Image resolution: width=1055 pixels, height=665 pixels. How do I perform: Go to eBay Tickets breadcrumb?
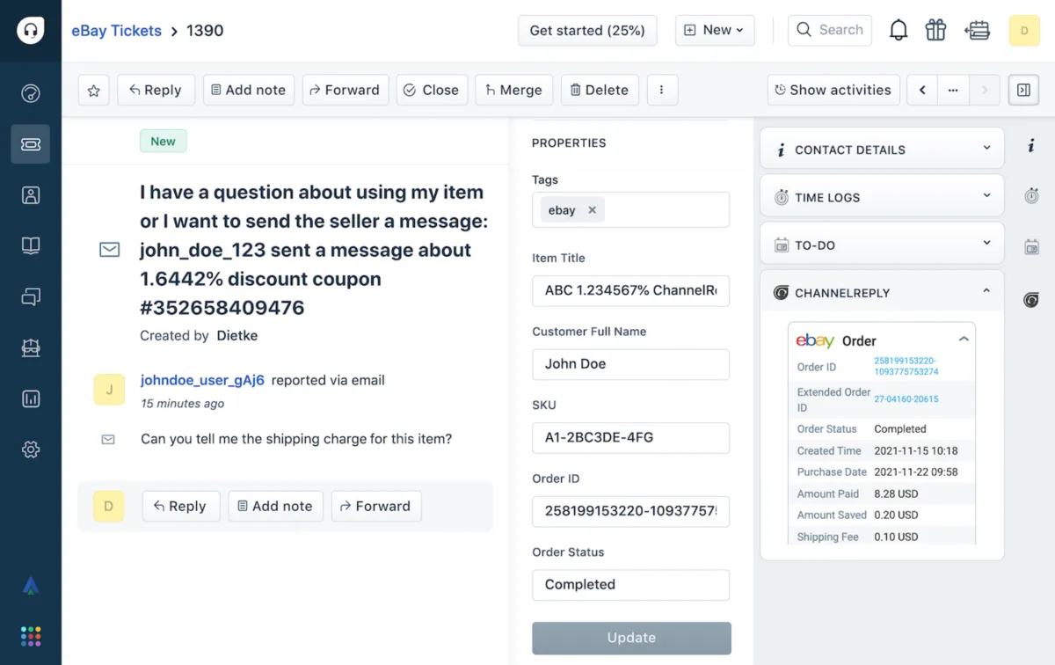(x=116, y=31)
